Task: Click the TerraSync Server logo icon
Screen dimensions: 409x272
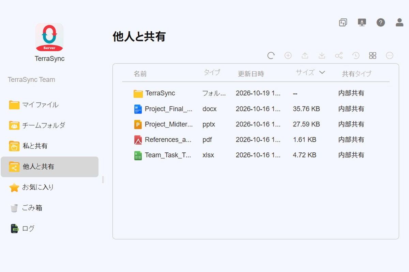Action: [49, 37]
